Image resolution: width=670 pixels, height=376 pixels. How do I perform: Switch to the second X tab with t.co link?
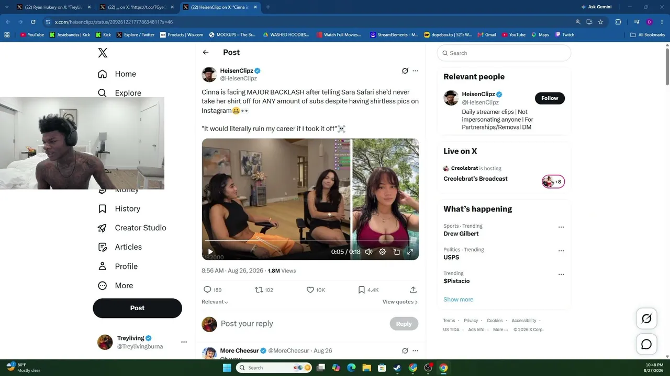(x=137, y=7)
